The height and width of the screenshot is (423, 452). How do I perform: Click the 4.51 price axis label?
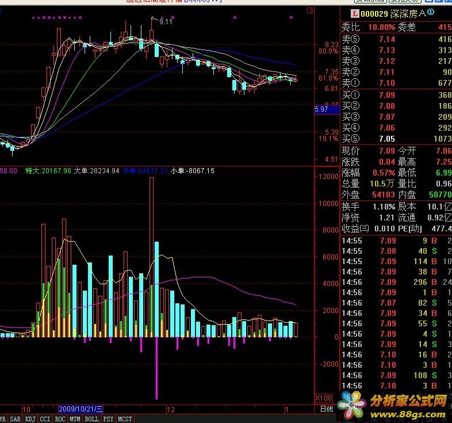pos(331,159)
